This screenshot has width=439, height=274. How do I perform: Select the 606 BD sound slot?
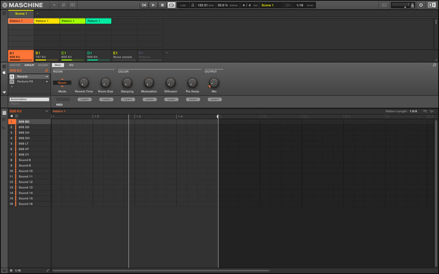[29, 122]
